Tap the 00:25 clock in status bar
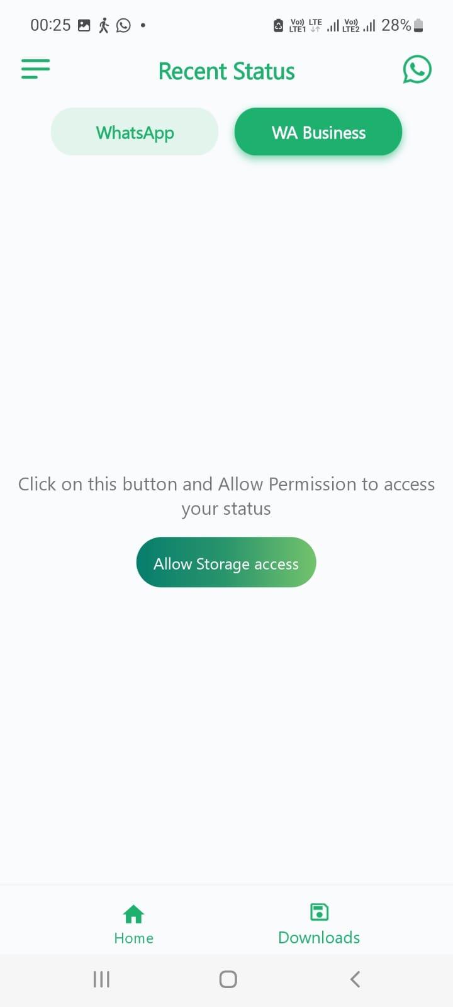Viewport: 453px width, 1007px height. [50, 25]
